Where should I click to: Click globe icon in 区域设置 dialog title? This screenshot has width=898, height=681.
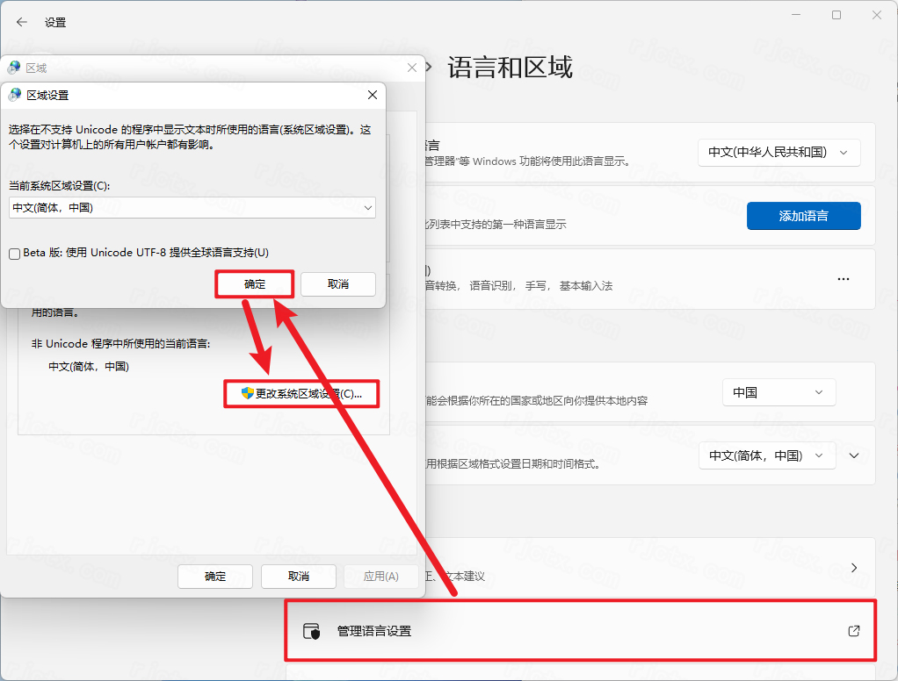pos(15,95)
